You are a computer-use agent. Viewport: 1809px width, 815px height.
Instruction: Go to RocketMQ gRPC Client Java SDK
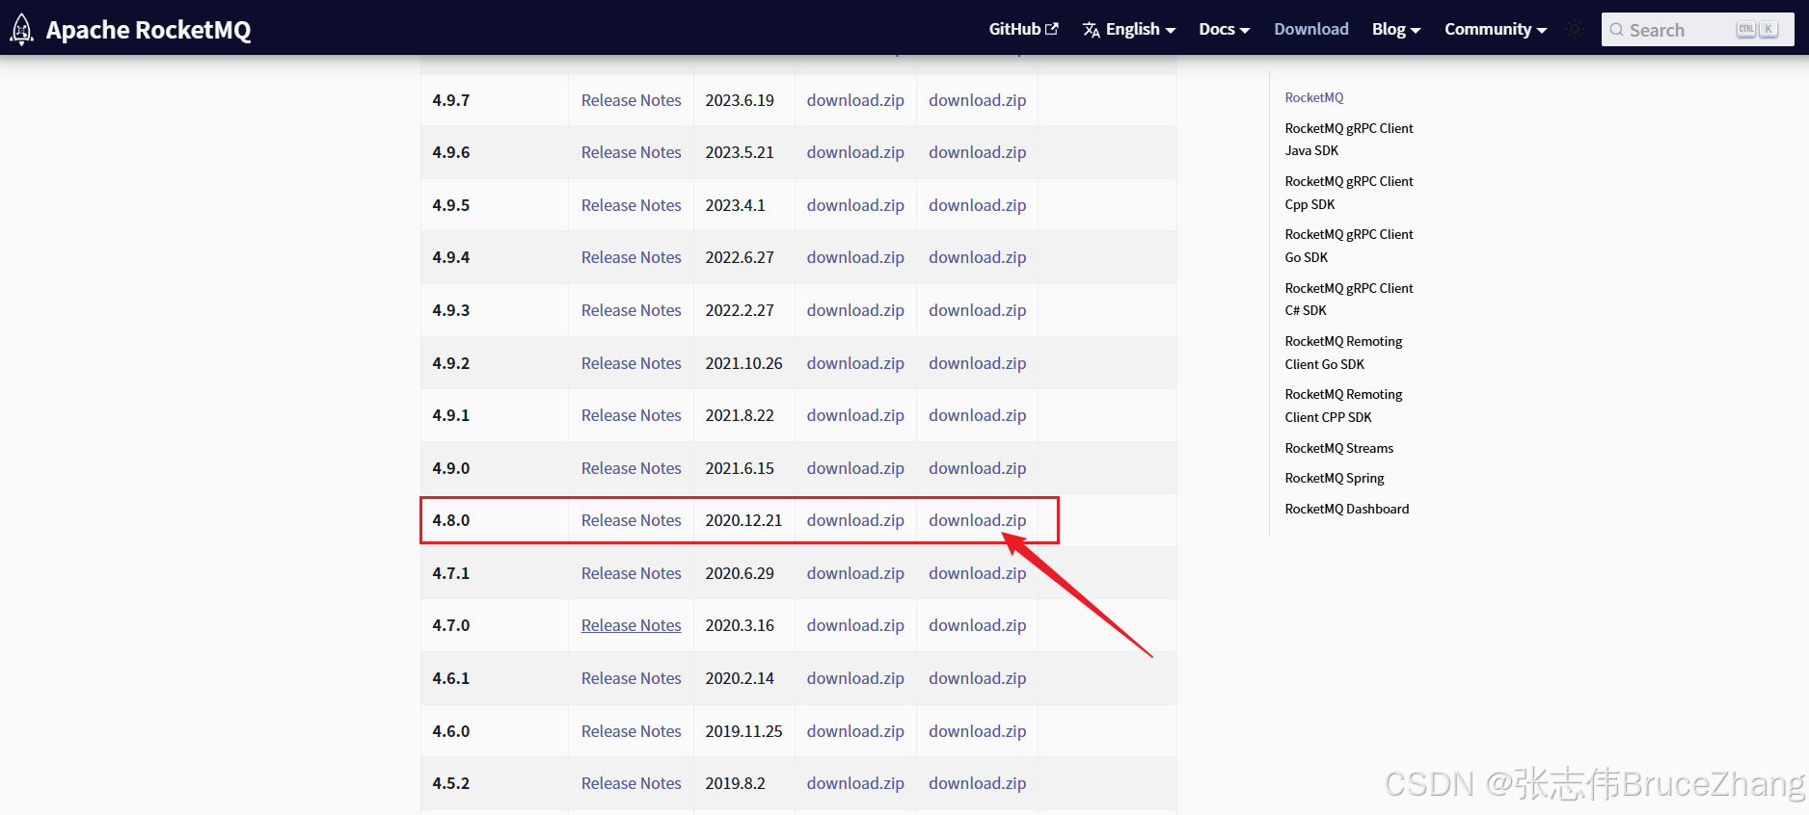click(1349, 140)
